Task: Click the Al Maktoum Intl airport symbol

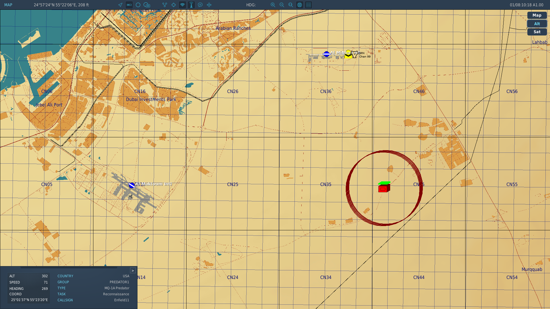Action: (x=132, y=185)
